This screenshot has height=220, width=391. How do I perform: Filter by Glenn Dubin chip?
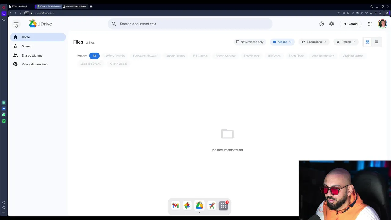[x=118, y=64]
